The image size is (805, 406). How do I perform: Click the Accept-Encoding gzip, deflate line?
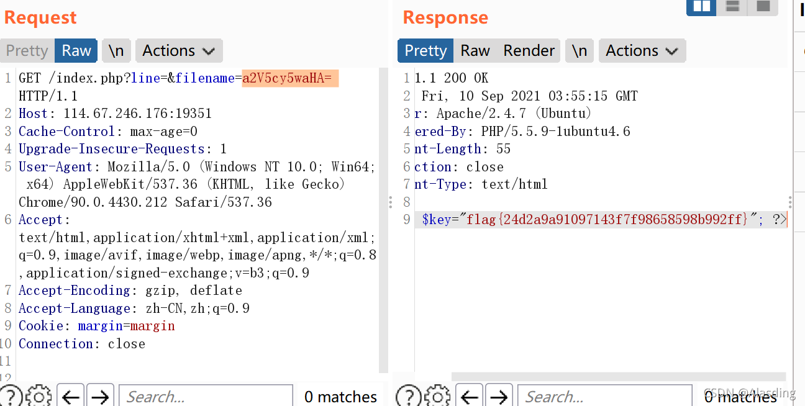(x=130, y=291)
